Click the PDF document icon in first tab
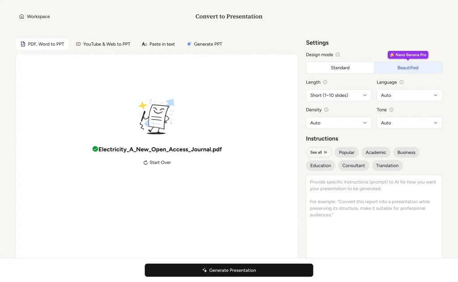The height and width of the screenshot is (282, 458). click(23, 44)
